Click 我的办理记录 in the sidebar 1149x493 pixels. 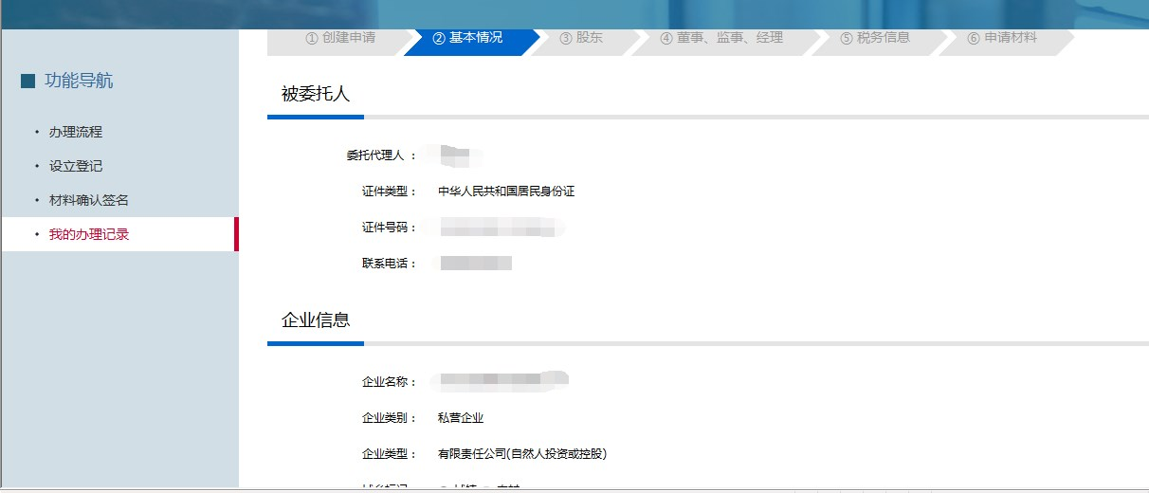point(88,234)
